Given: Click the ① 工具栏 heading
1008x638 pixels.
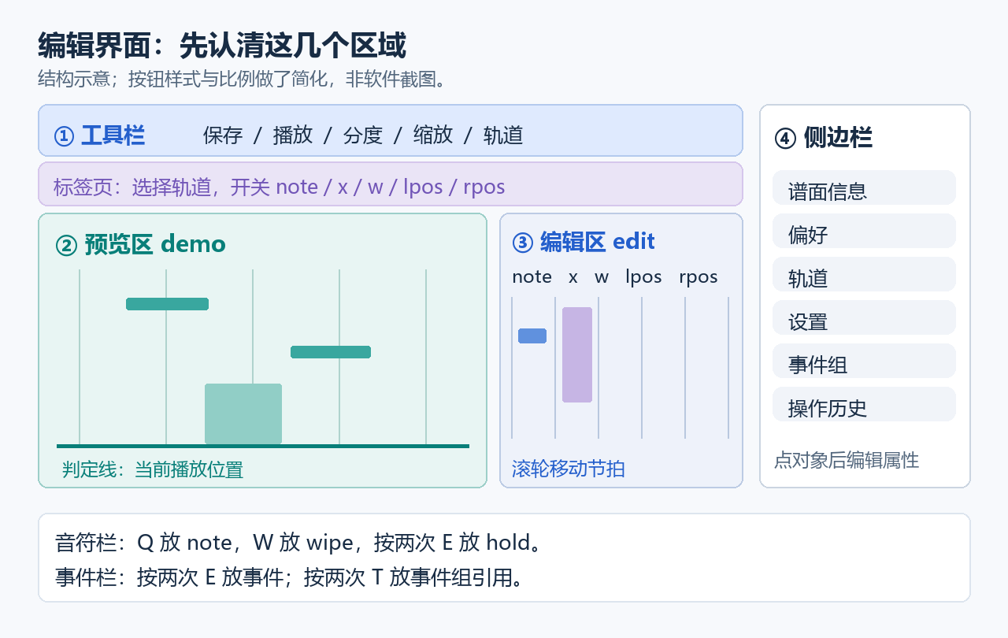Looking at the screenshot, I should (x=99, y=135).
